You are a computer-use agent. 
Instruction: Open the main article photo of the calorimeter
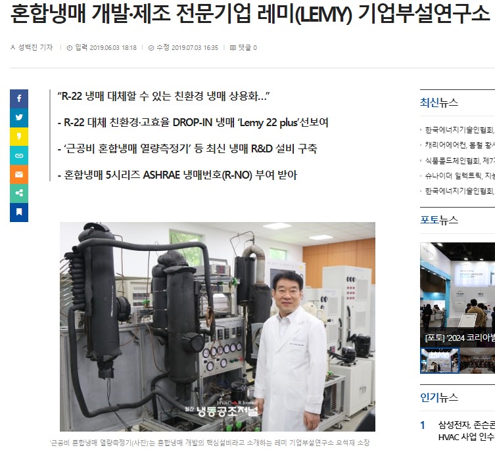(x=218, y=326)
